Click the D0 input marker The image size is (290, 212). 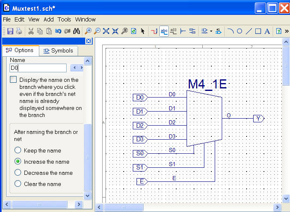[140, 98]
